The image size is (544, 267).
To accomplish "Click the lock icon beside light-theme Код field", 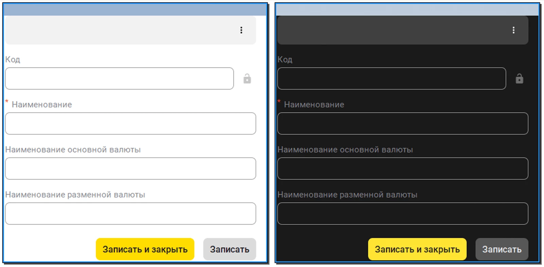I will pos(247,79).
